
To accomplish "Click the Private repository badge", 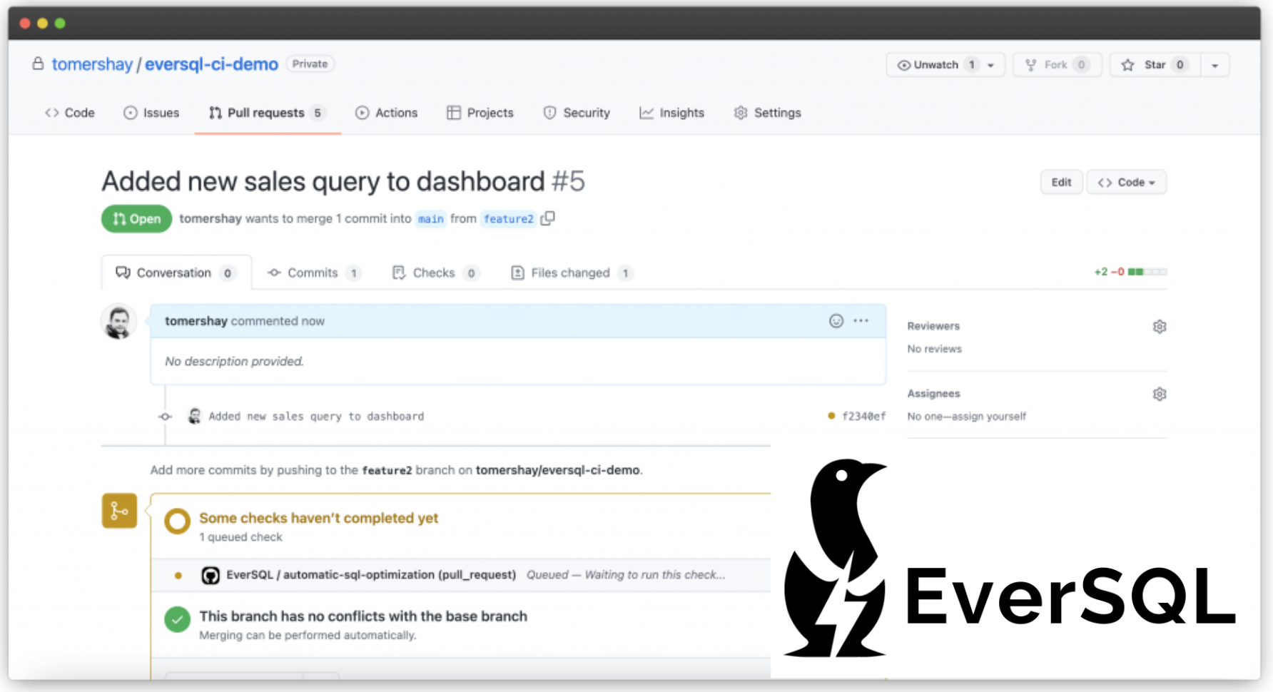I will coord(310,64).
